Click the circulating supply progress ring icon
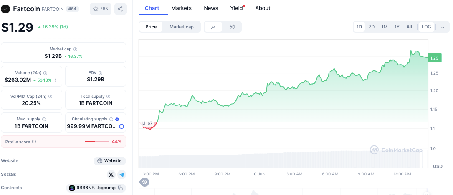The image size is (453, 195). click(121, 126)
